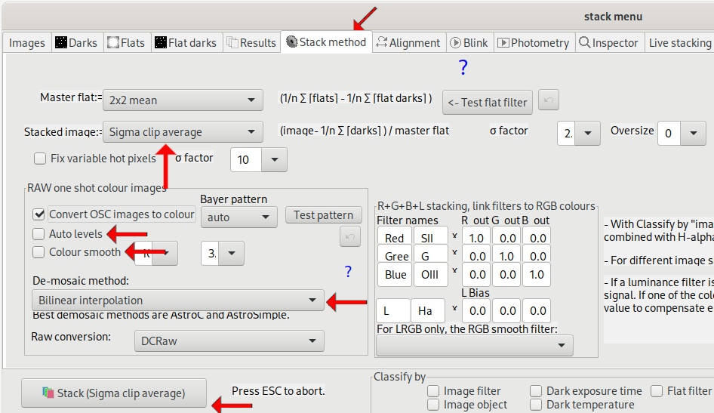The width and height of the screenshot is (714, 413).
Task: Open the Inspector tab
Action: click(608, 43)
